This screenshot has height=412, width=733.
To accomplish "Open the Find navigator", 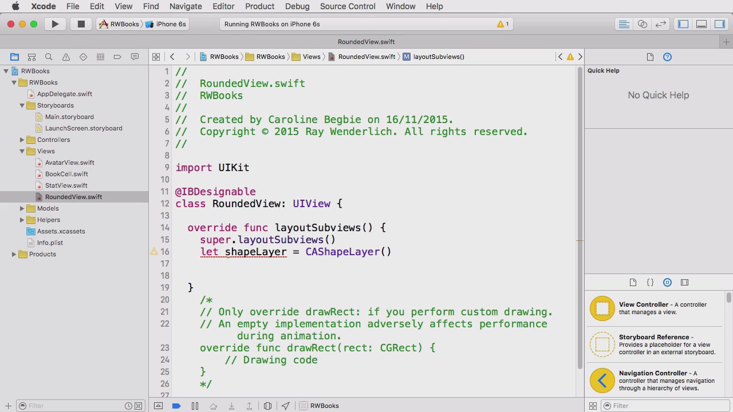I will 49,57.
